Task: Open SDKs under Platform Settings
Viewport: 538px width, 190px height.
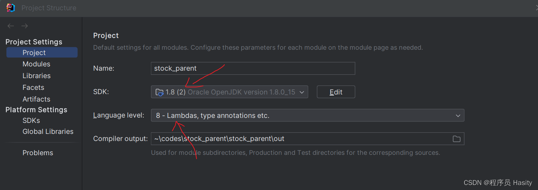Action: coord(31,121)
